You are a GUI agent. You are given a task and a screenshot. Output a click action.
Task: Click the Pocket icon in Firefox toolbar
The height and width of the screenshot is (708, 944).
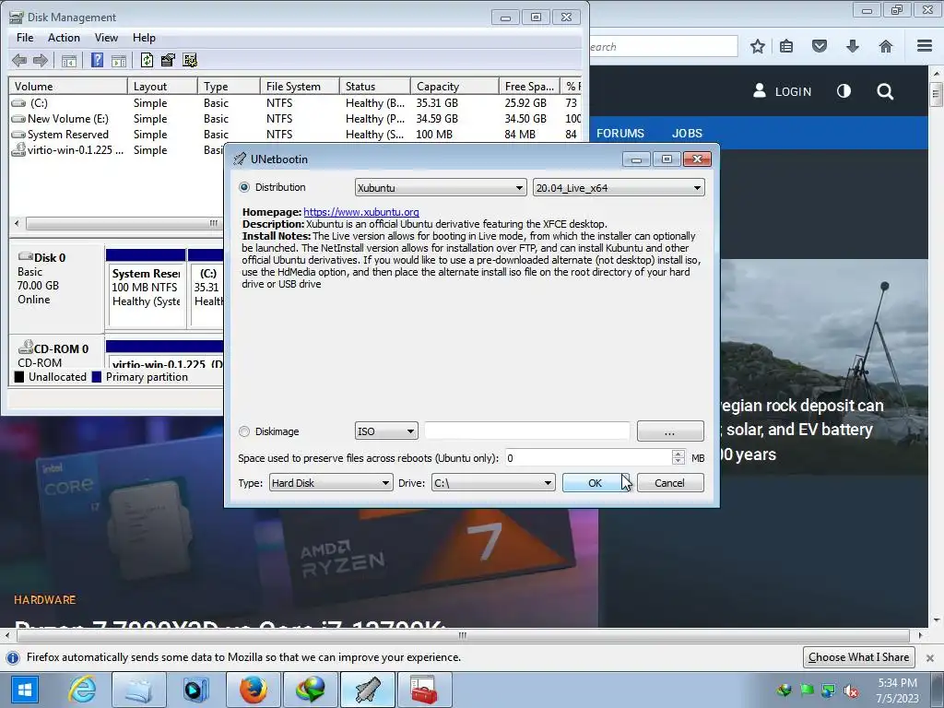tap(820, 46)
